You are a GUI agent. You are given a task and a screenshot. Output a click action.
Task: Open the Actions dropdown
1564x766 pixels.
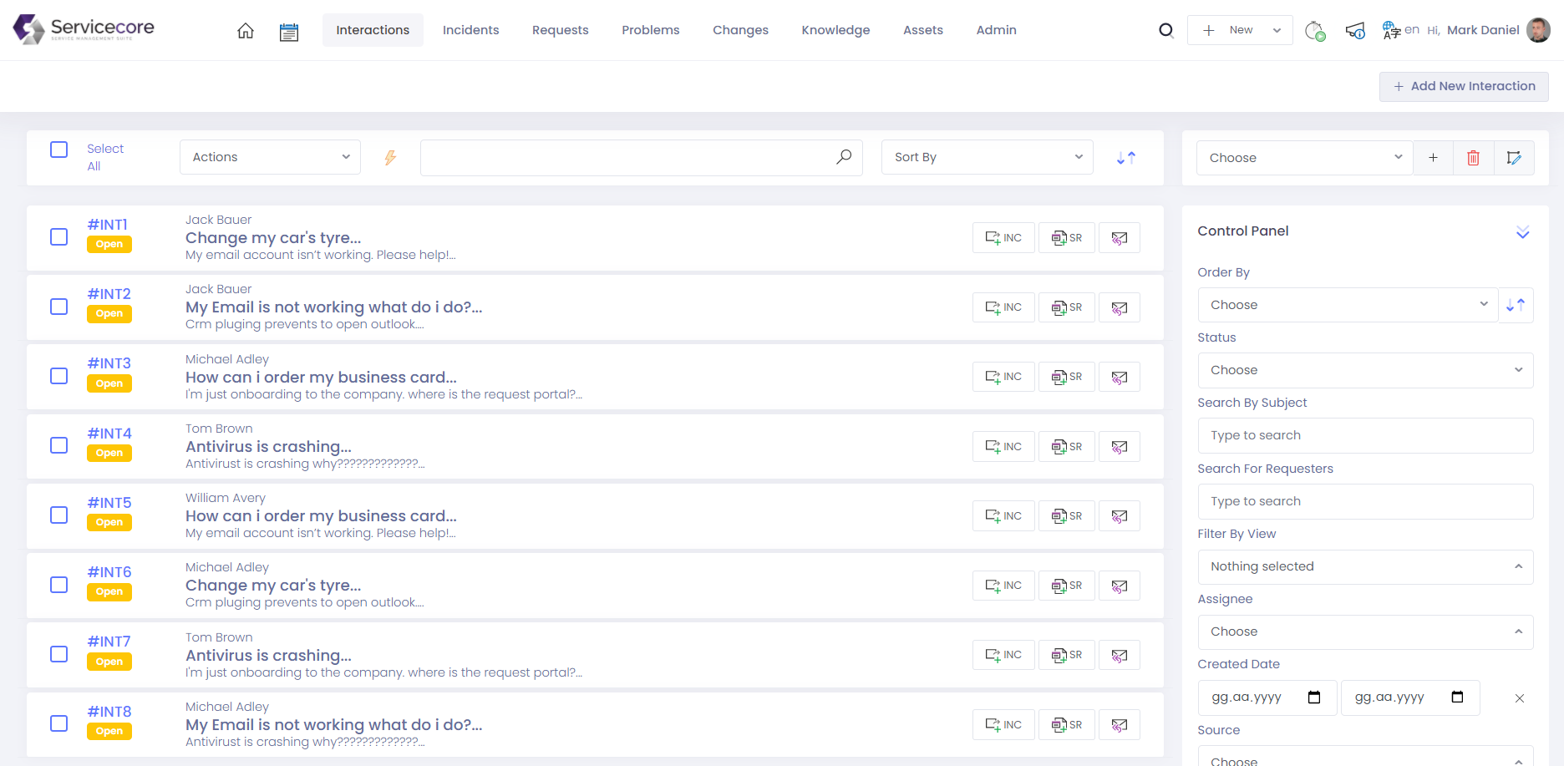(x=270, y=157)
